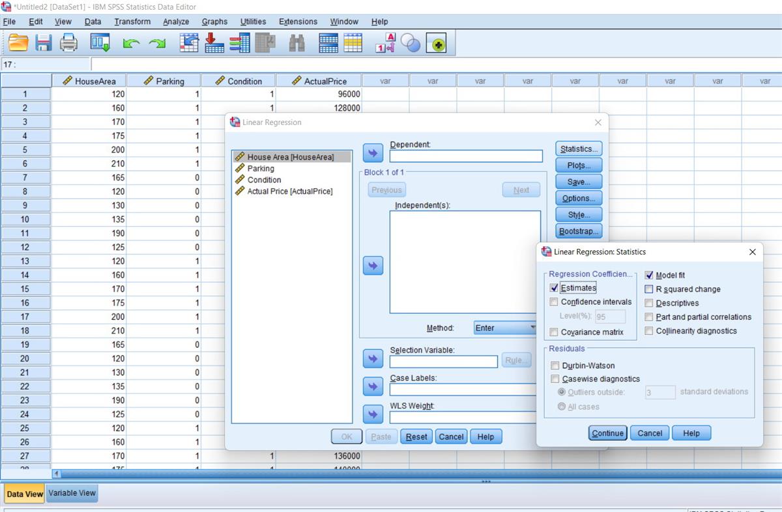
Task: Click the Continue button in Statistics dialog
Action: (x=607, y=433)
